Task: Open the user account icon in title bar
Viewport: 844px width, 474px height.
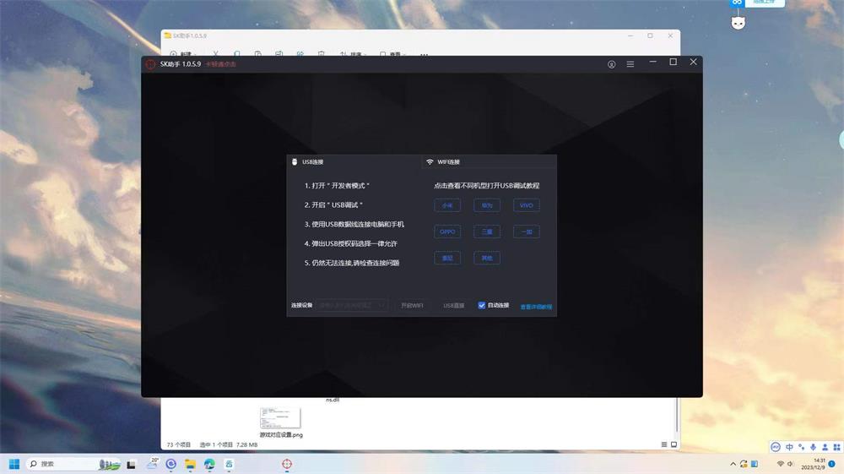Action: [x=612, y=64]
